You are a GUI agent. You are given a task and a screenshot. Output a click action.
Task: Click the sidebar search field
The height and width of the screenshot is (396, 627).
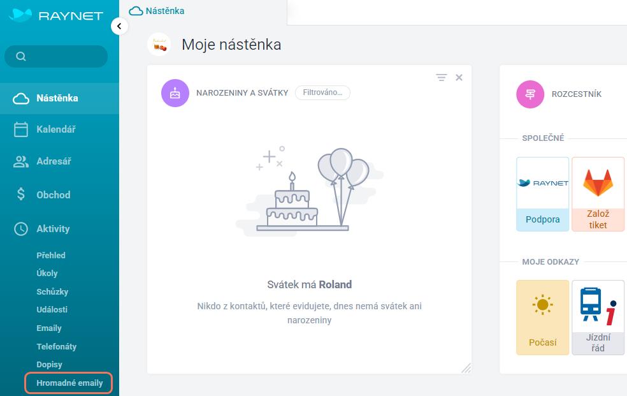coord(56,56)
